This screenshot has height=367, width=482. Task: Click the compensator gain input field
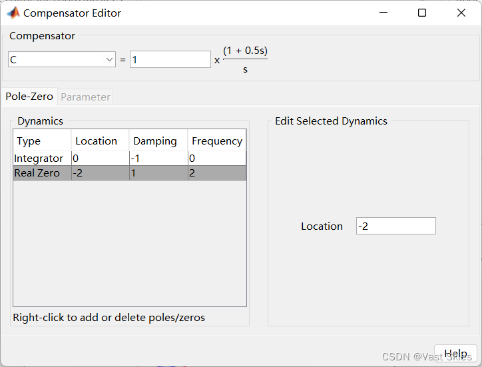pos(170,59)
